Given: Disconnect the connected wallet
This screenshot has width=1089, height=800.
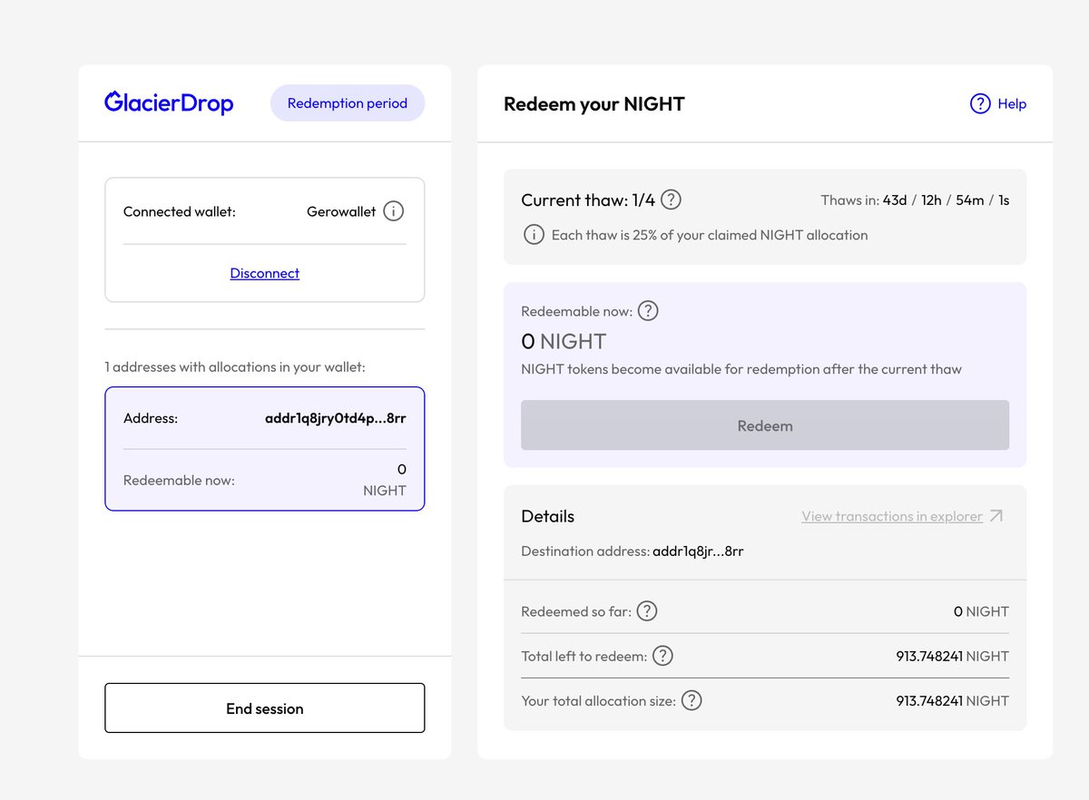Looking at the screenshot, I should [265, 273].
